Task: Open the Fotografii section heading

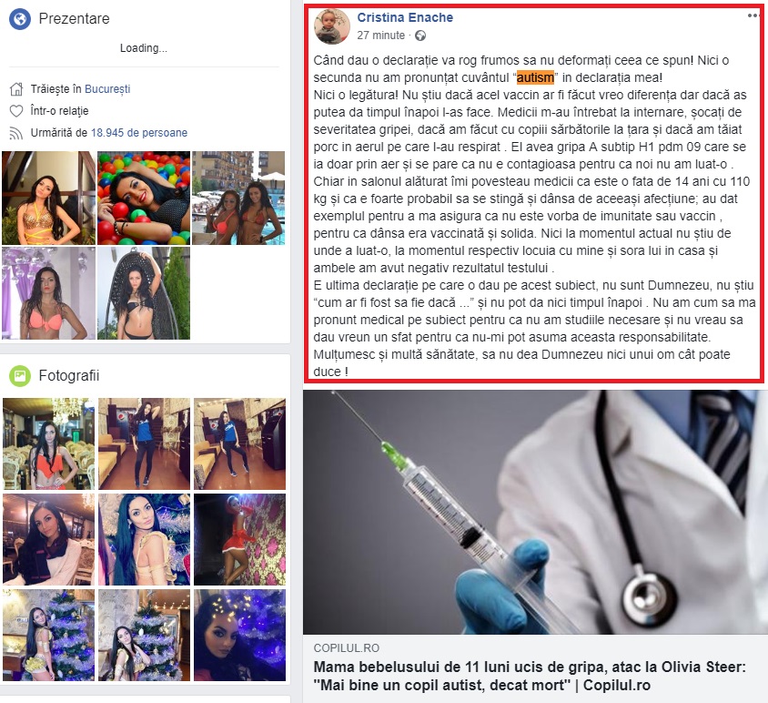Action: [x=69, y=376]
